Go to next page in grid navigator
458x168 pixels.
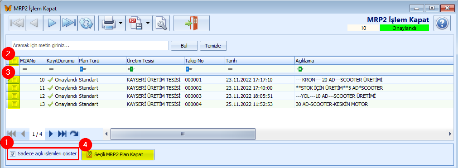click(x=51, y=134)
